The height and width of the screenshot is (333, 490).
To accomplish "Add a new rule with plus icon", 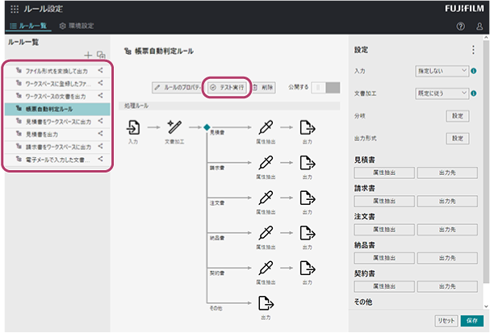I will coord(88,56).
